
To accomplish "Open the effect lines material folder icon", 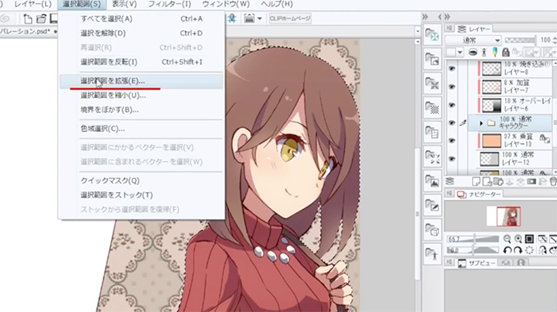I will (x=432, y=156).
